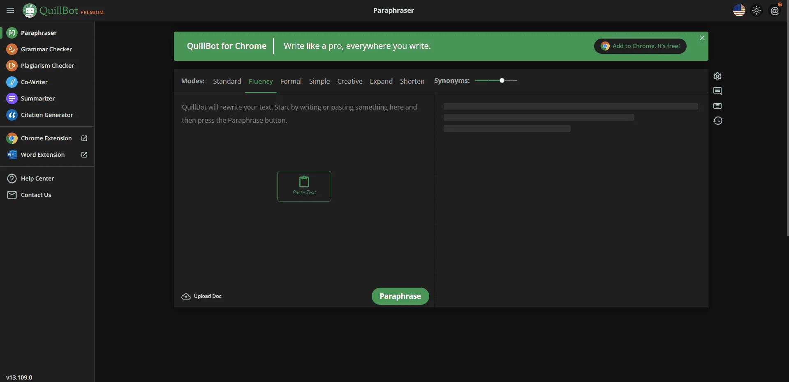The image size is (789, 382).
Task: Open Co-Writer from sidebar
Action: point(34,82)
